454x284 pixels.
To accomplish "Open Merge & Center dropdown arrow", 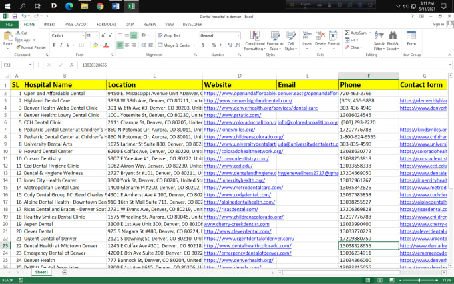I will click(x=194, y=45).
